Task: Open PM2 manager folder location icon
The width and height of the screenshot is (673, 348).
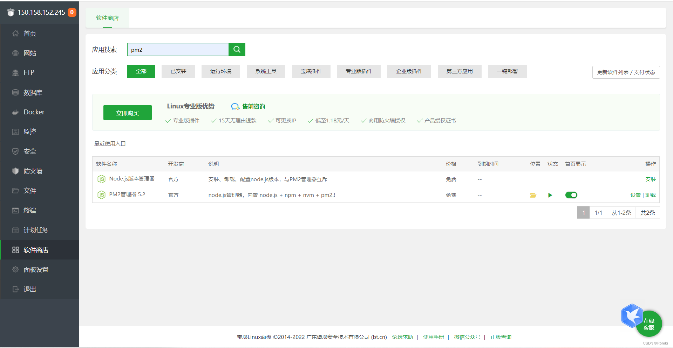Action: [533, 195]
